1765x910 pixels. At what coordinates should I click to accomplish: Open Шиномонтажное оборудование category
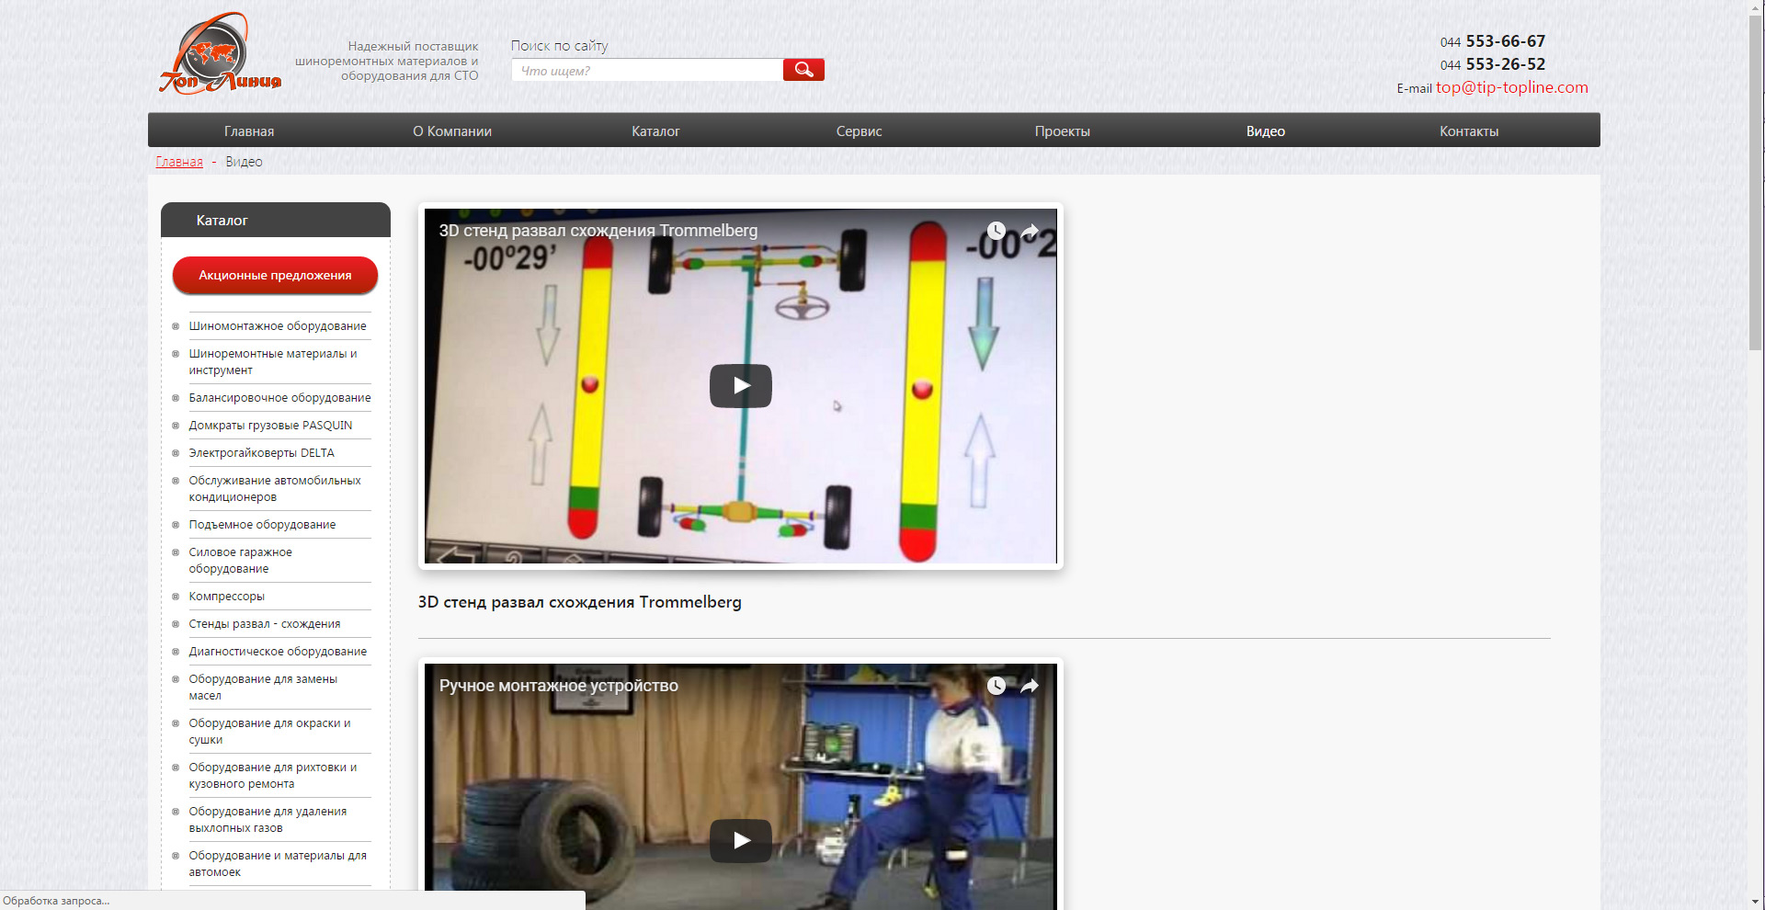coord(278,326)
